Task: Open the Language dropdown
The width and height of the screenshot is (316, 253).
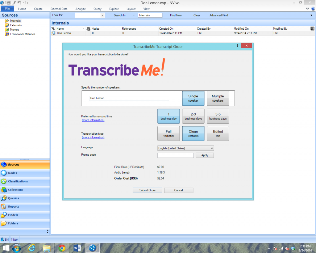Action: 185,148
